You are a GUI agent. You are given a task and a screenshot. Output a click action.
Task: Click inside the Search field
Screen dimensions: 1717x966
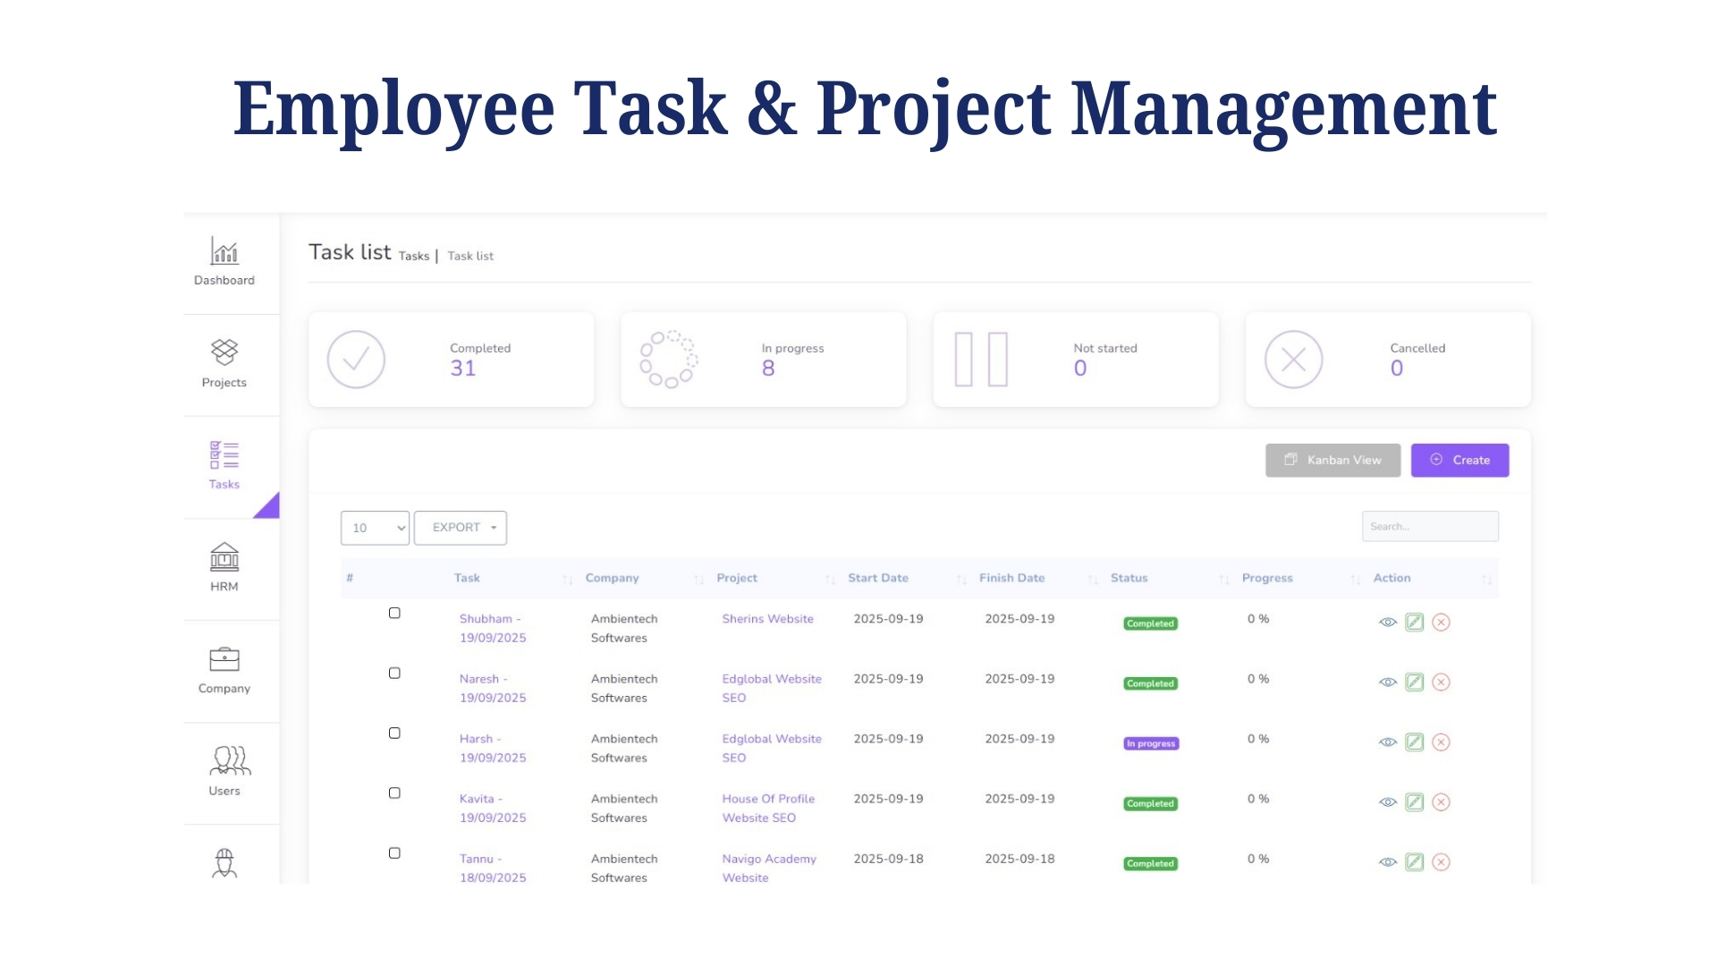pyautogui.click(x=1429, y=526)
